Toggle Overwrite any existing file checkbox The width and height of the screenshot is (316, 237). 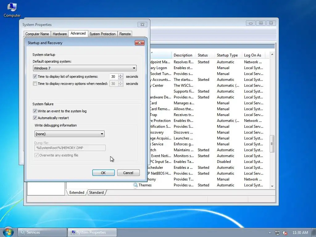click(x=36, y=155)
